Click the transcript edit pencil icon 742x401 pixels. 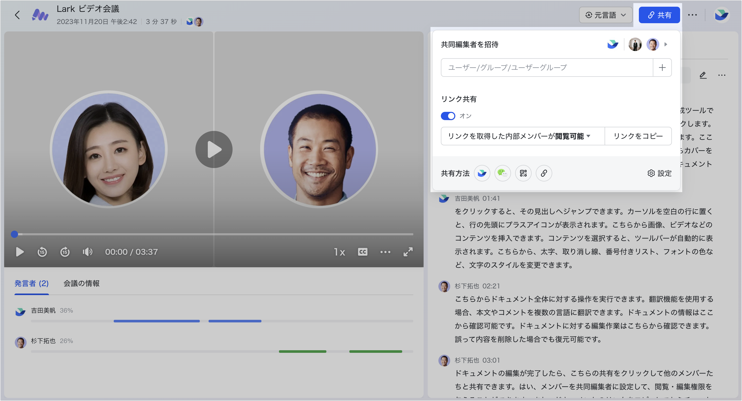(703, 75)
